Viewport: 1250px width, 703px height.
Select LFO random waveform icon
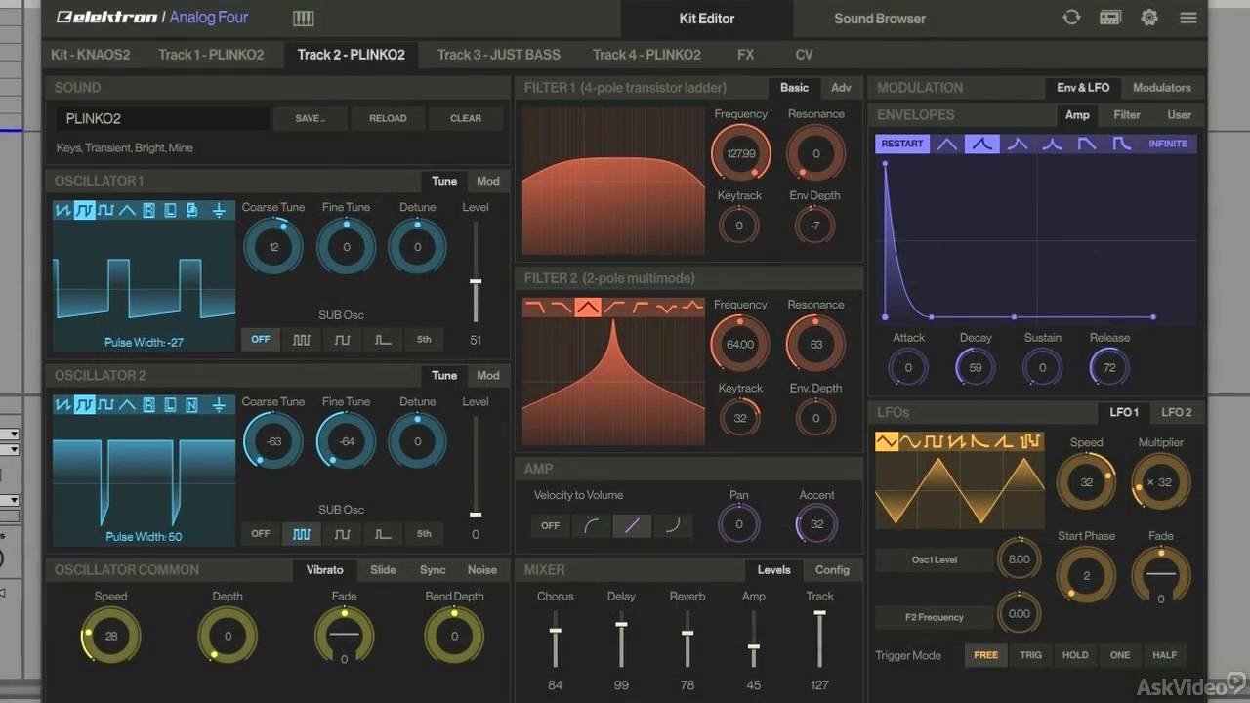[x=1030, y=442]
